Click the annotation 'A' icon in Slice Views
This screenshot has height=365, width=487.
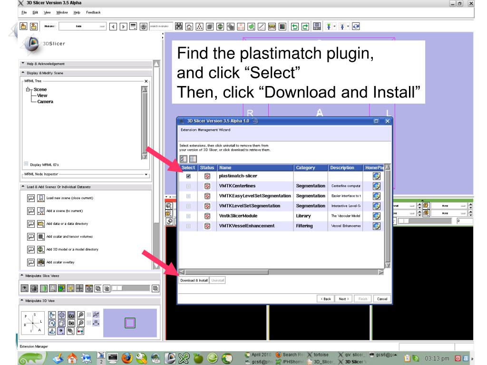coord(53,288)
